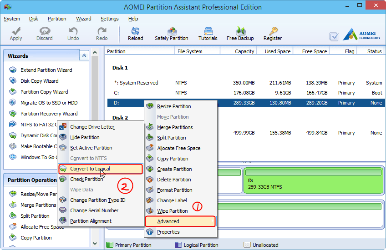This screenshot has height=250, width=386.
Task: Open the Partition menu
Action: coord(57,19)
